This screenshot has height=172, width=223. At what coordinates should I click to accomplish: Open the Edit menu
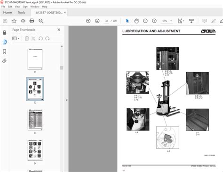coord(10,7)
